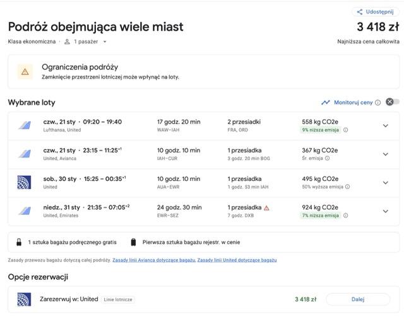The width and height of the screenshot is (404, 317).
Task: Click the Dalej button for United booking
Action: tap(358, 299)
